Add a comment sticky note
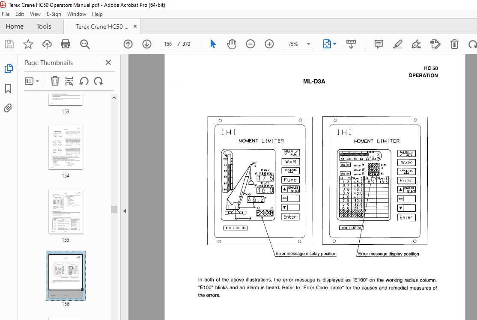The image size is (477, 320). (379, 44)
